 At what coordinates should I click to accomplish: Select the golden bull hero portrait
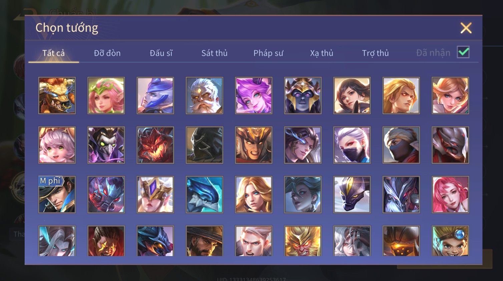pos(57,96)
